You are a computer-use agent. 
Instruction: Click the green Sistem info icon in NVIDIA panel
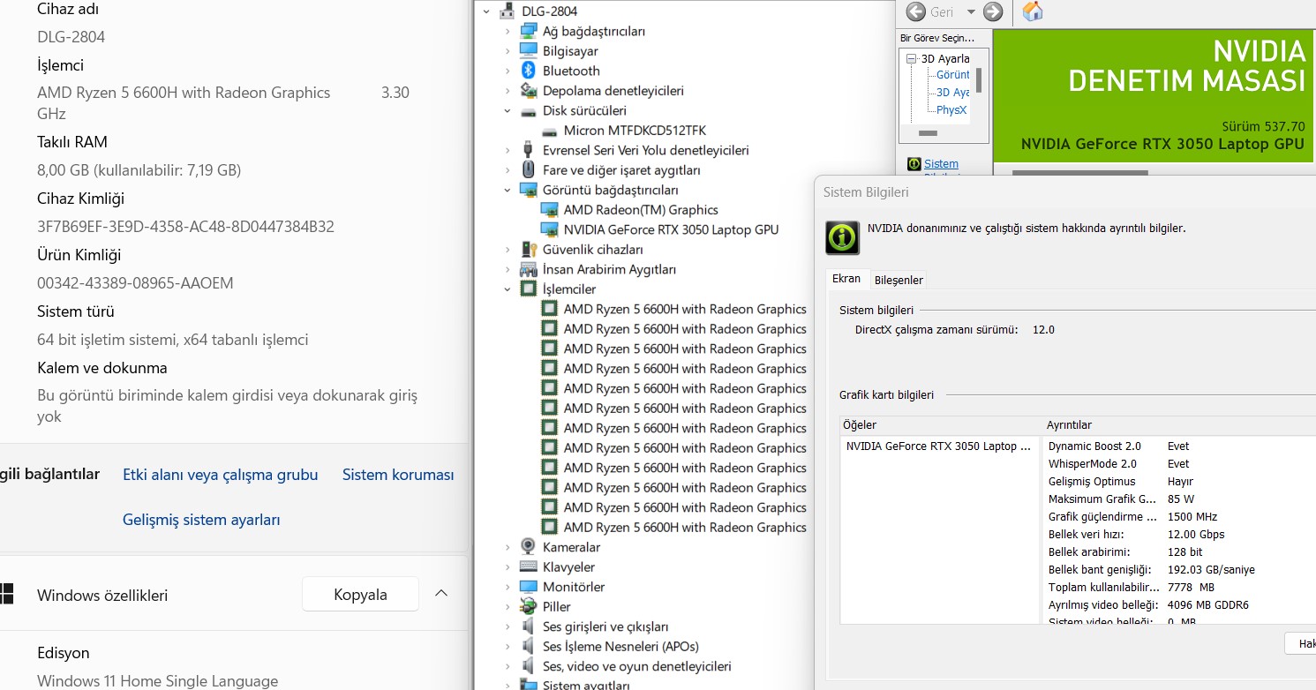click(913, 164)
